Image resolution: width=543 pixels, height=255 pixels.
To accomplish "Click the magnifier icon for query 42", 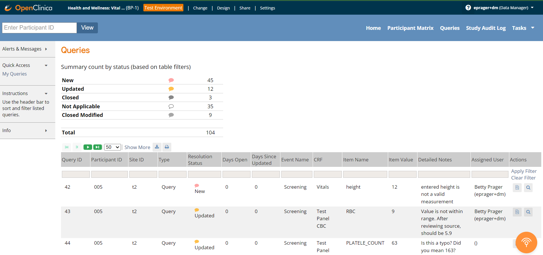I will [528, 188].
